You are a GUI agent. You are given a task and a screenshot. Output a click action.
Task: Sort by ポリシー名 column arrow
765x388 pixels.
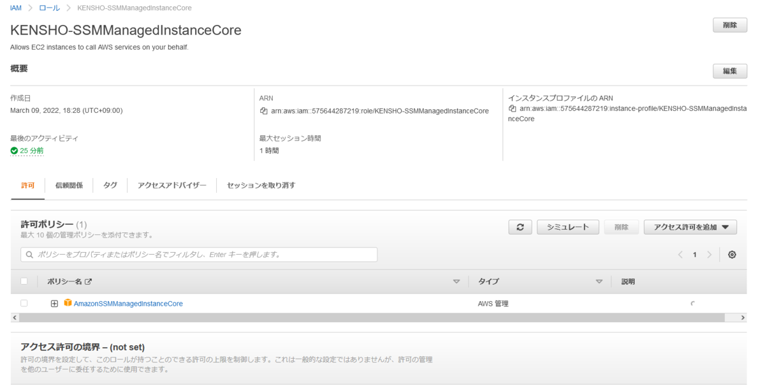[456, 281]
